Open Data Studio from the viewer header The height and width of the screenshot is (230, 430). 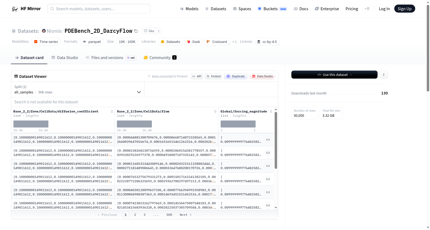tap(262, 76)
